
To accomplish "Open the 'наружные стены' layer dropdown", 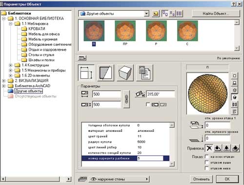I will pyautogui.click(x=119, y=179).
